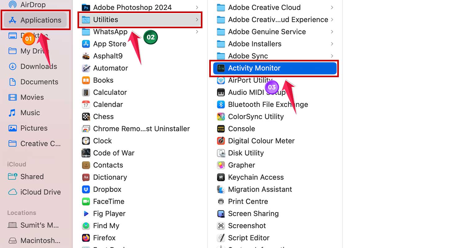Image resolution: width=465 pixels, height=248 pixels.
Task: Open the Digital Colour Meter tool
Action: (261, 141)
